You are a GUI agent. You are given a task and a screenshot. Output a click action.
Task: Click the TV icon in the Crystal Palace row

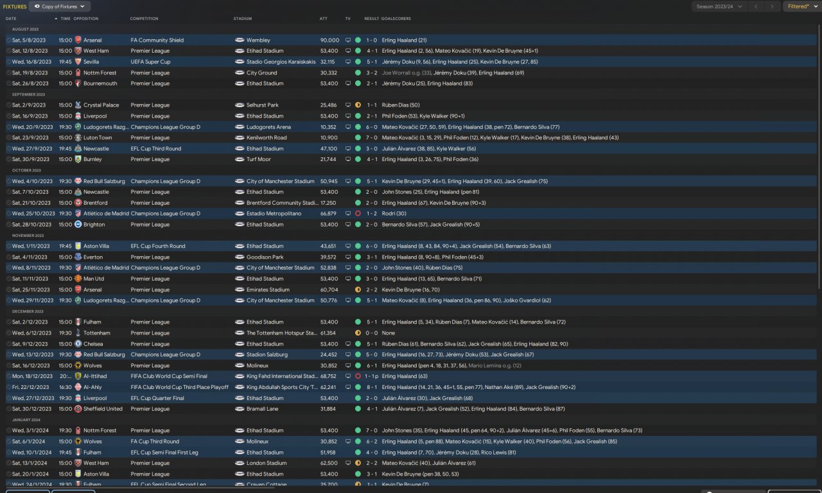click(x=348, y=105)
